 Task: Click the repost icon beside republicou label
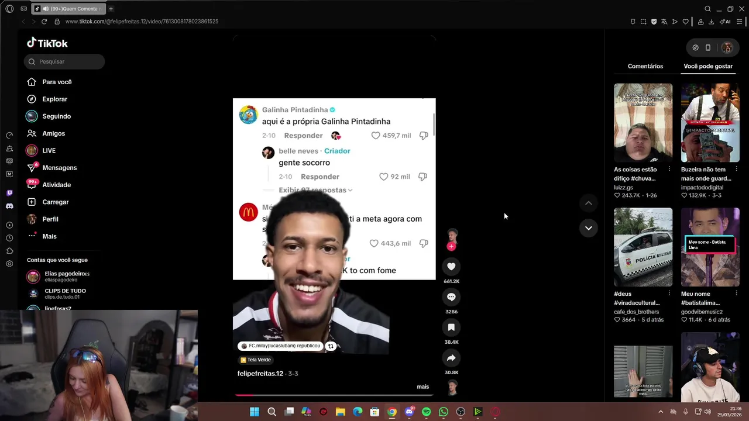click(331, 346)
